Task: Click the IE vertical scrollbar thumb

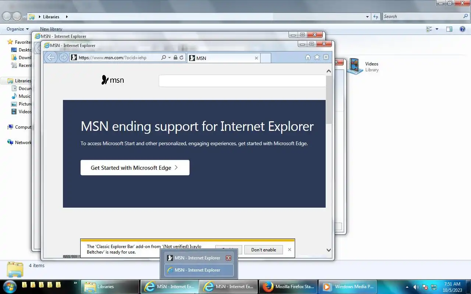Action: coord(329,100)
